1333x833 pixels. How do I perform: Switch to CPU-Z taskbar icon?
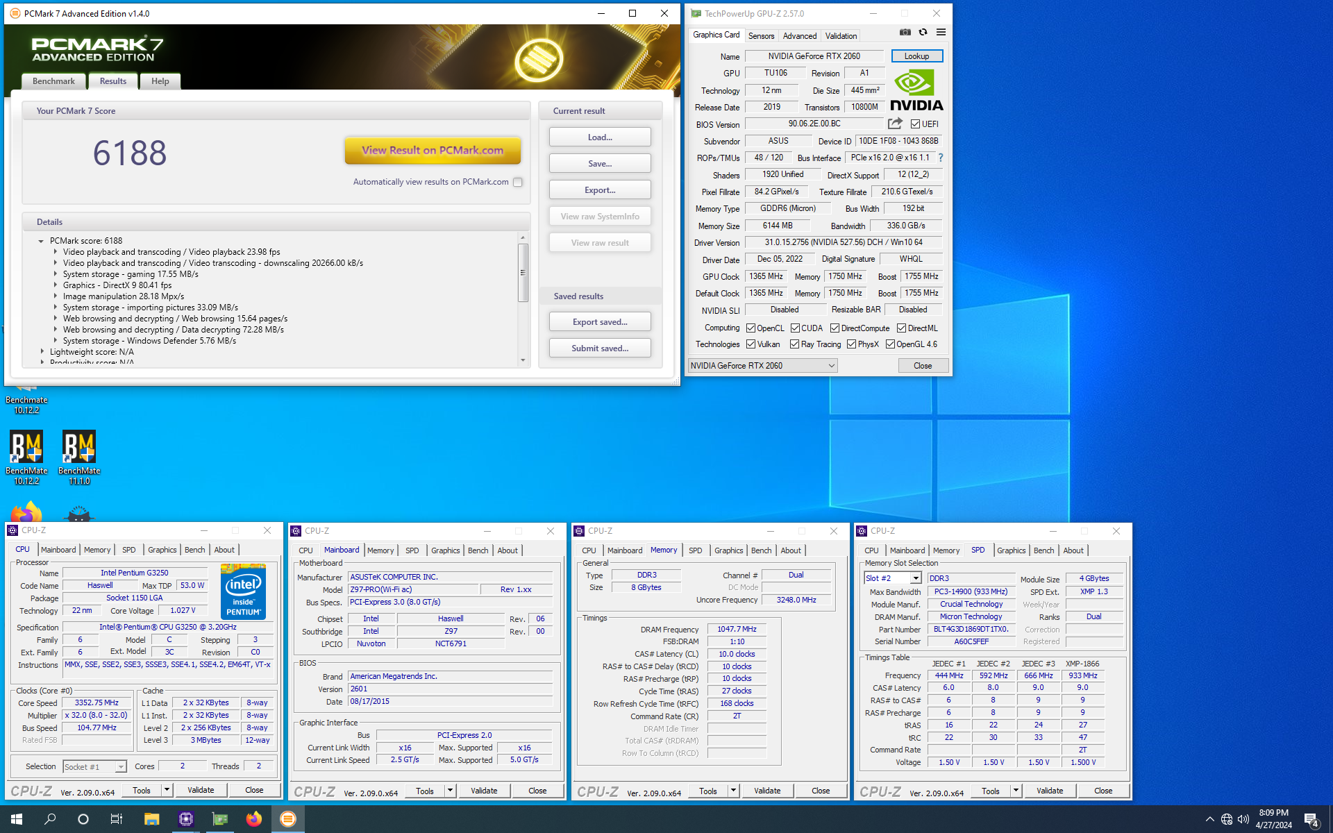click(185, 819)
